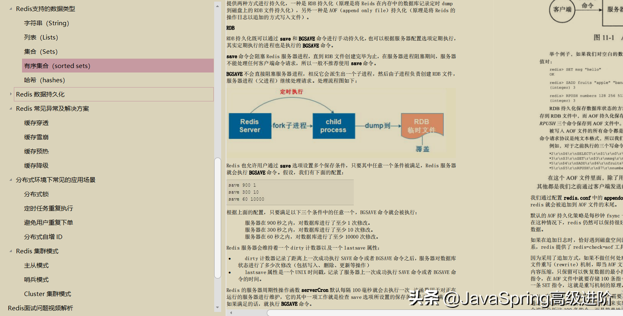The width and height of the screenshot is (623, 316).
Task: Open Redis 集群模式 bookmark
Action: tap(37, 251)
